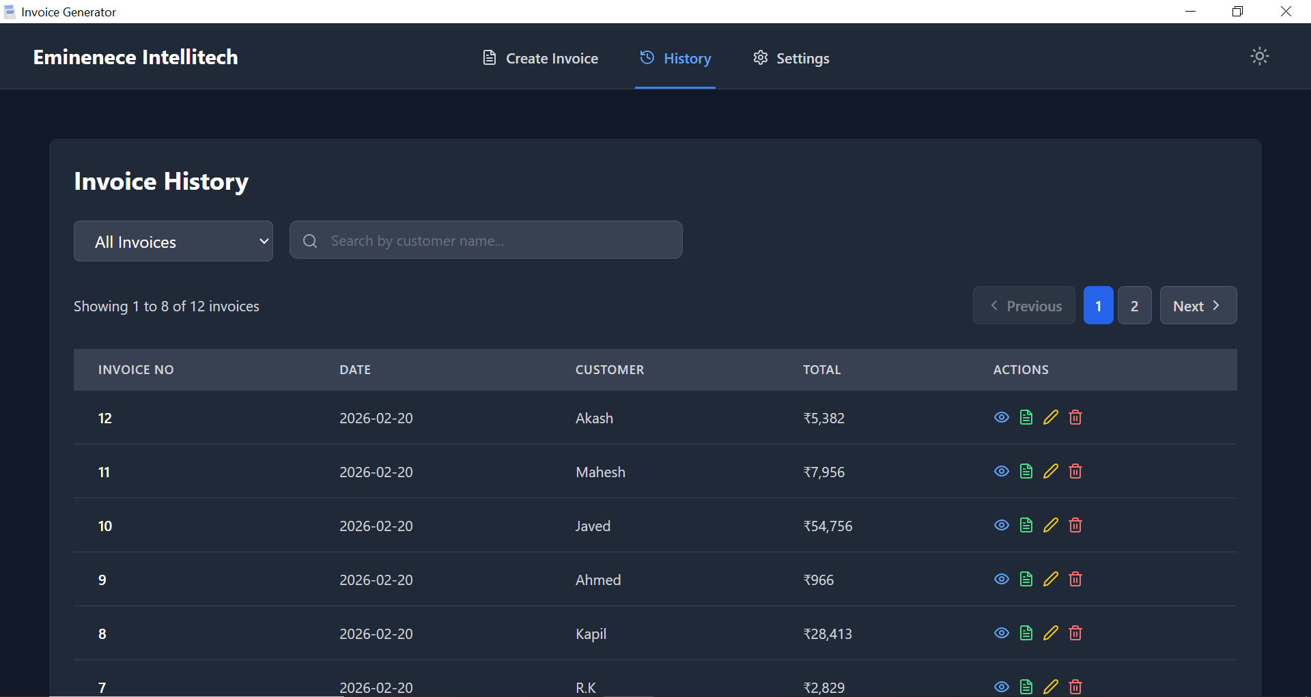The width and height of the screenshot is (1311, 697).
Task: Select page 2 of invoice history
Action: (1133, 305)
